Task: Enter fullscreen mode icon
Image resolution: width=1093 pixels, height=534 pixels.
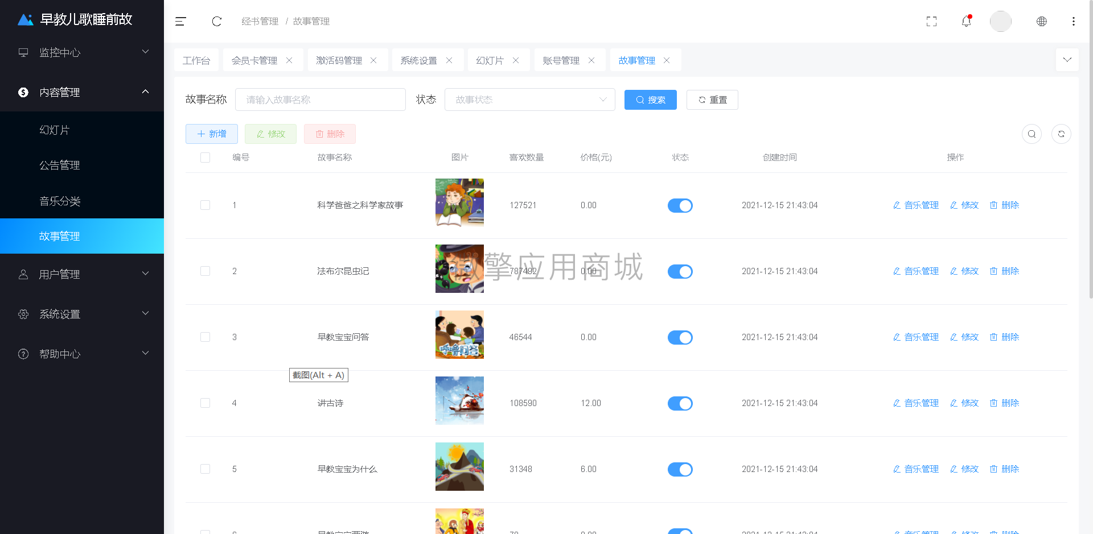Action: coord(931,22)
